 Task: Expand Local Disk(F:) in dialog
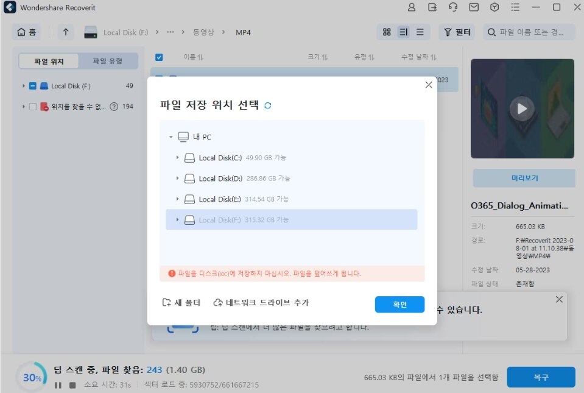pyautogui.click(x=177, y=220)
